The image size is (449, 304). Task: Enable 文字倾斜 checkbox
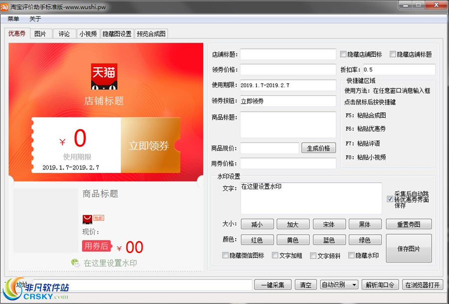click(x=313, y=255)
